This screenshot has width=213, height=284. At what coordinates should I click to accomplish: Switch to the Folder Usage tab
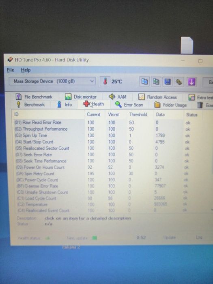(x=170, y=105)
